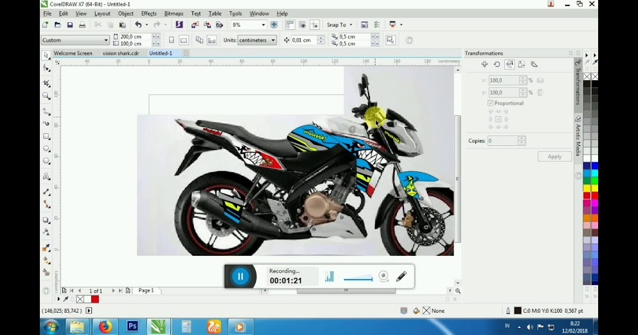Open the Artistic Media docker tab
This screenshot has width=638, height=335.
coord(578,136)
